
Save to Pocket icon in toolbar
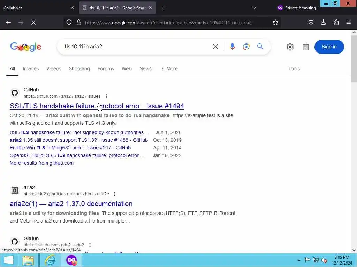pos(311,23)
